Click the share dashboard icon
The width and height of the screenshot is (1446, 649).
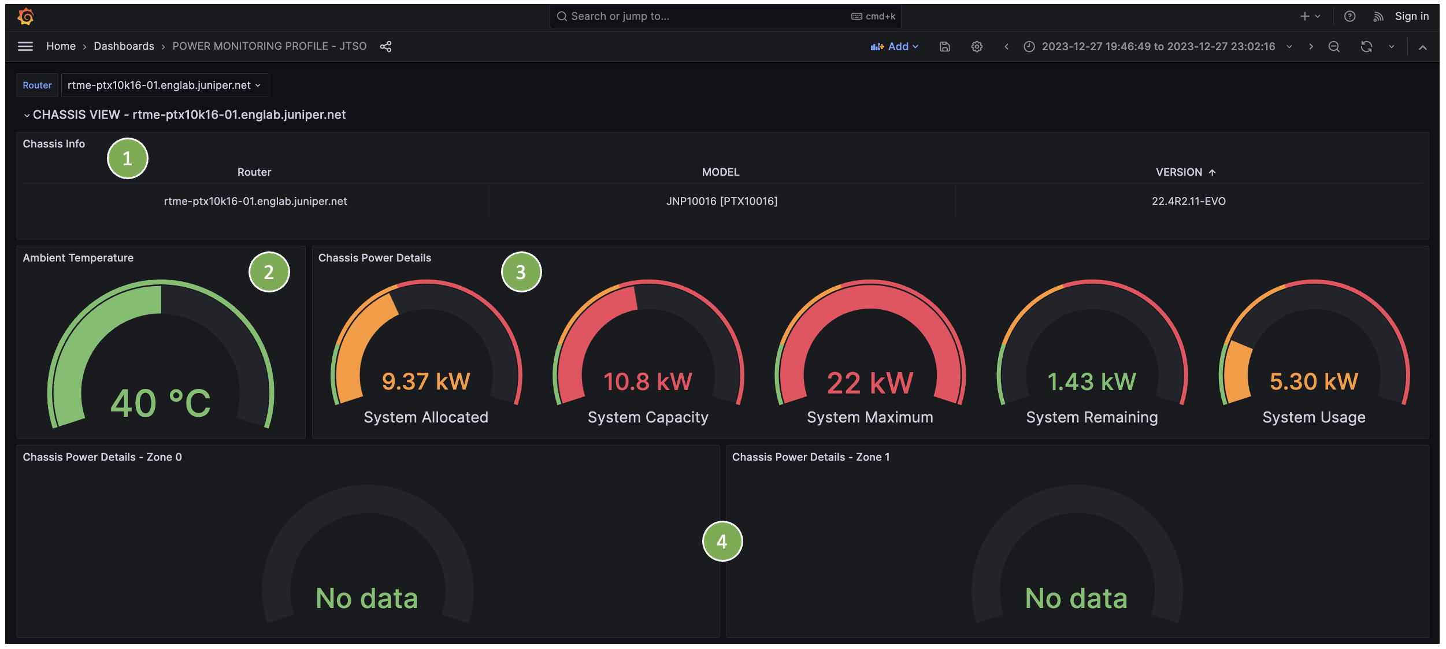pos(386,46)
